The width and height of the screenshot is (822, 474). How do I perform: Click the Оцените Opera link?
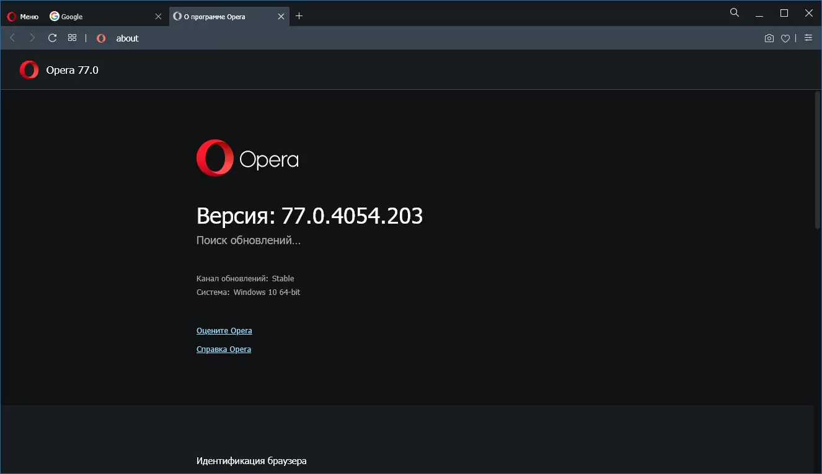point(224,331)
